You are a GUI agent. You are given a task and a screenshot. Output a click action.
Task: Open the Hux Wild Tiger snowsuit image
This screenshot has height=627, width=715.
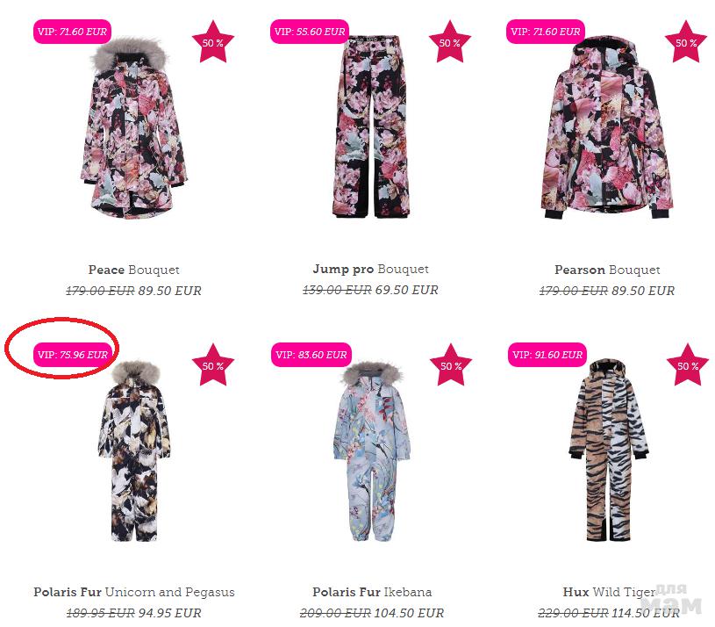coord(608,450)
